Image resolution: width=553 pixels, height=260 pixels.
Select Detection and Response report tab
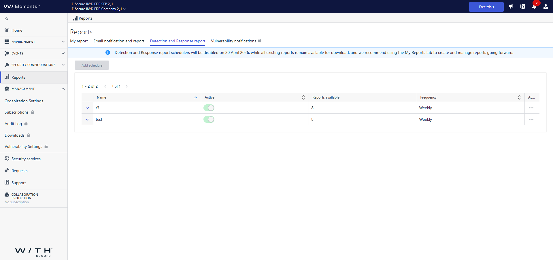click(178, 41)
